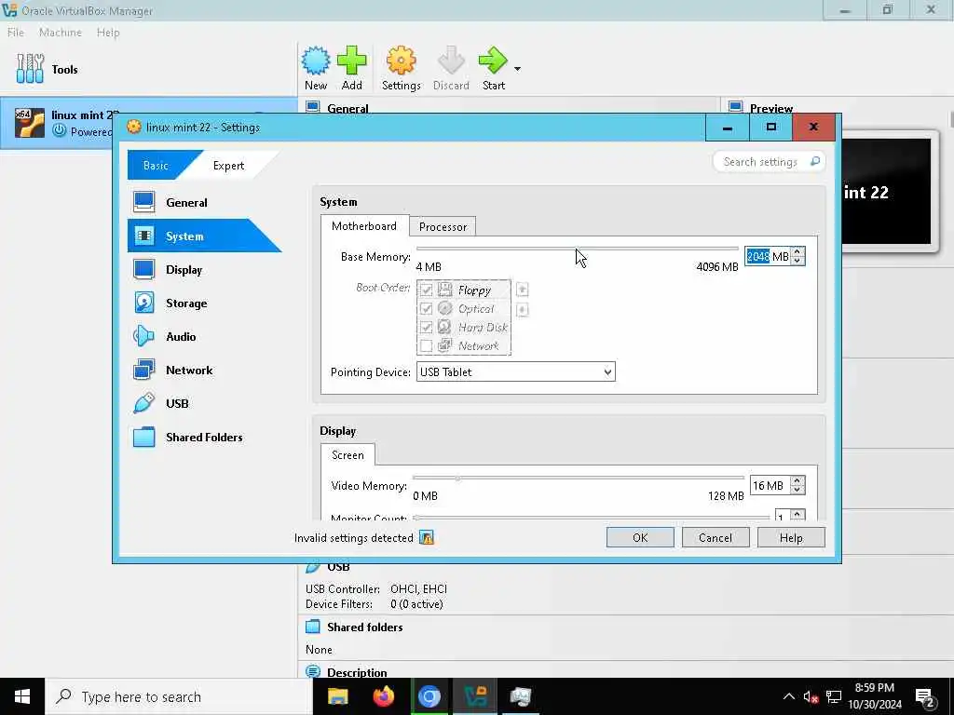
Task: Click the Add machine green plus icon
Action: (351, 61)
